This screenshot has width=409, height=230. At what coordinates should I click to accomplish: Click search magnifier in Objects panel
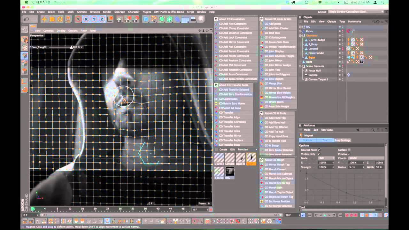[x=374, y=21]
